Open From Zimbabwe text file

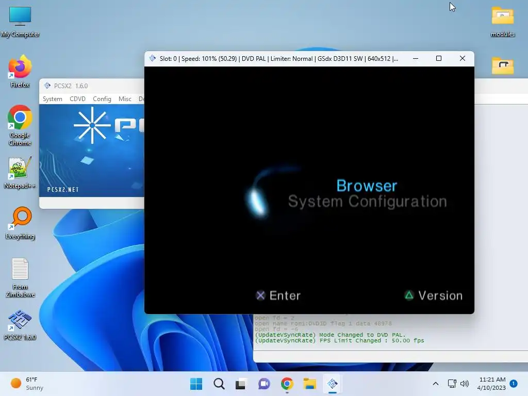coord(20,277)
